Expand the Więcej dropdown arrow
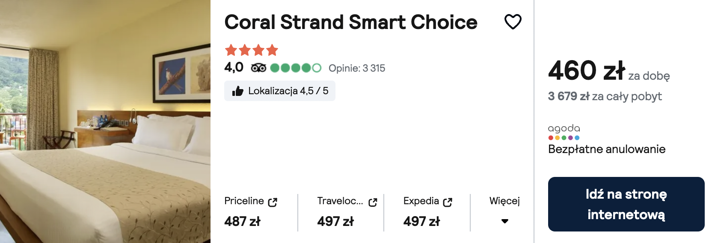The width and height of the screenshot is (712, 243). click(505, 221)
